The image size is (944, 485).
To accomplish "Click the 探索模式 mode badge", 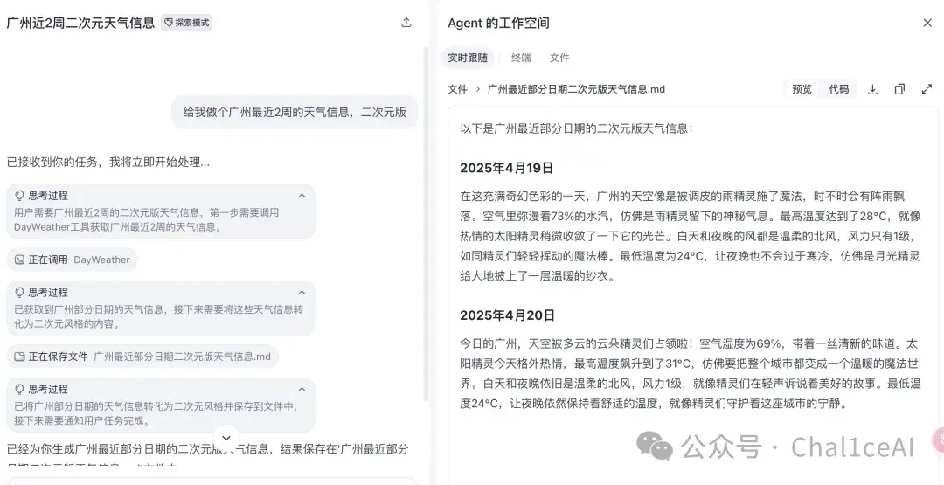I will (x=187, y=23).
